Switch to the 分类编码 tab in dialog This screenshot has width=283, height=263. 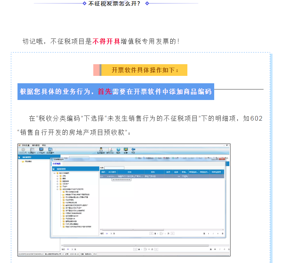(x=57, y=164)
